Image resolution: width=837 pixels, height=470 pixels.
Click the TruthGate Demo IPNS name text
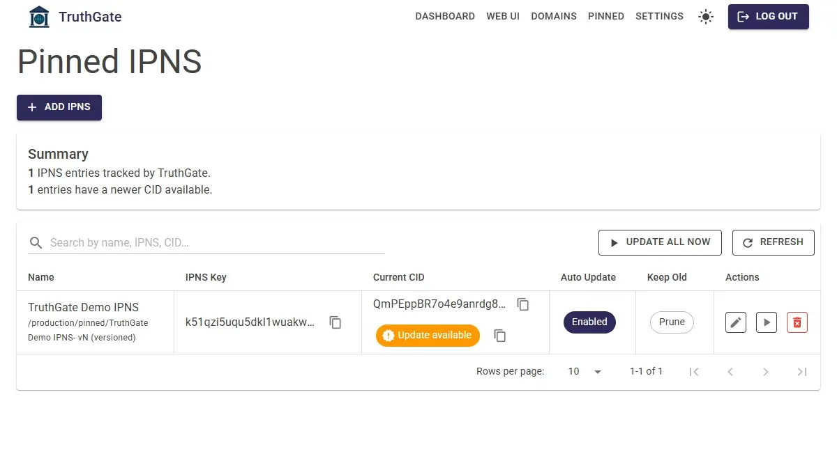pos(83,307)
